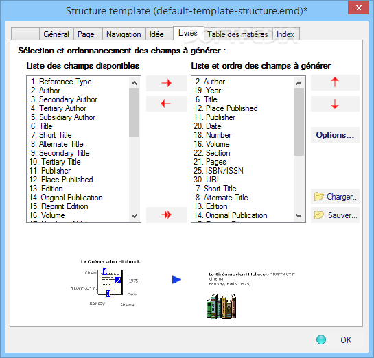This screenshot has height=358, width=374.
Task: Move field up with red up arrow
Action: (335, 82)
